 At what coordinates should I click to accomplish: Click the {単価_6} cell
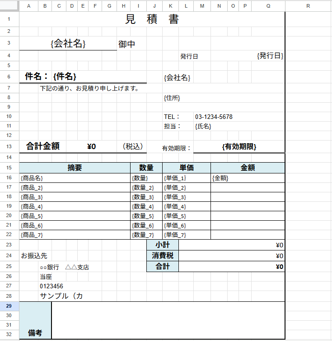click(x=187, y=225)
